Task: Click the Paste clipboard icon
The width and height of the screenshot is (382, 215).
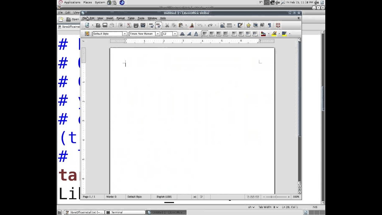Action: coord(181,25)
